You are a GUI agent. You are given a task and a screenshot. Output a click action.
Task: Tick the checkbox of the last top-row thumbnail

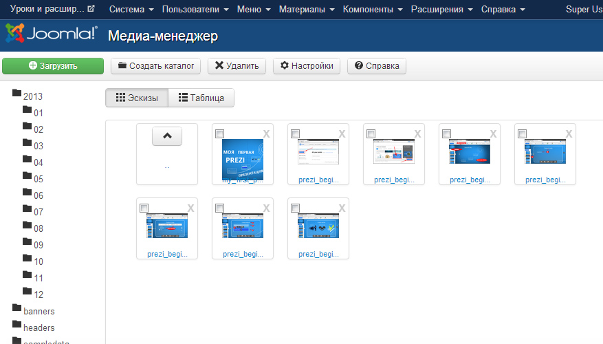[522, 133]
